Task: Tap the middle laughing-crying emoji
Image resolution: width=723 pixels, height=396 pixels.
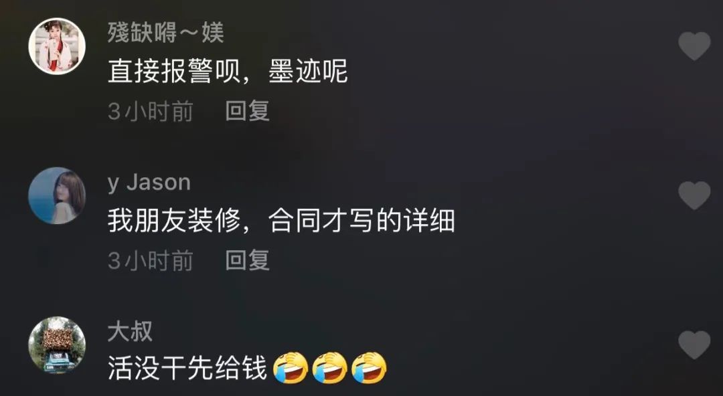Action: tap(330, 367)
